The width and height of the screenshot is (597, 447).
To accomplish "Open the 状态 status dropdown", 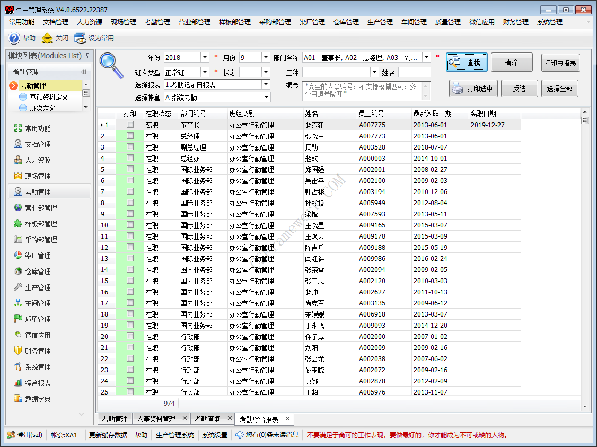I will (x=266, y=72).
